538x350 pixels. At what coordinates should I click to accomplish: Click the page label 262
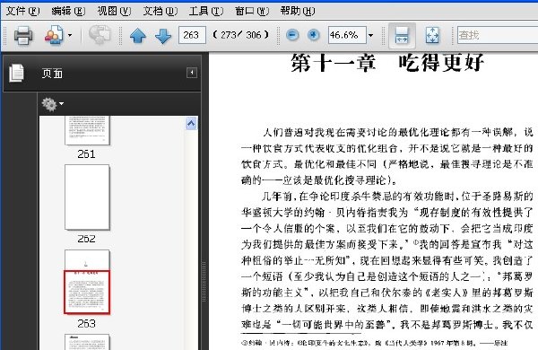pos(86,239)
